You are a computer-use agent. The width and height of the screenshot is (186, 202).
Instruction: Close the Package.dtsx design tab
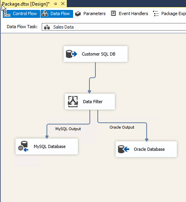click(63, 4)
